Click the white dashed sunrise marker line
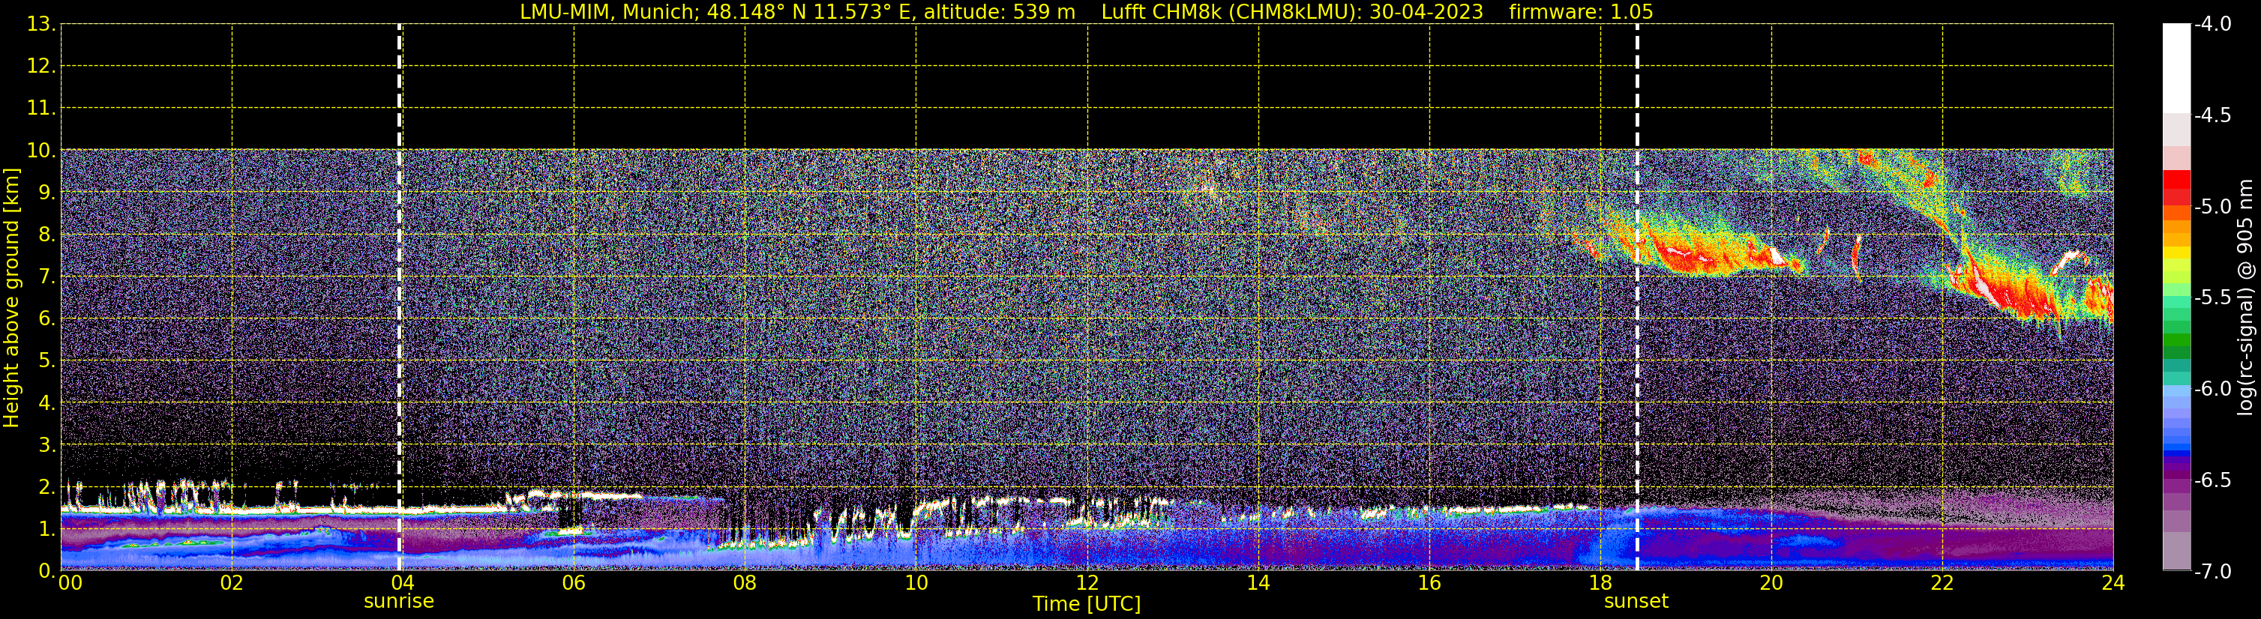2261x619 pixels. tap(400, 298)
